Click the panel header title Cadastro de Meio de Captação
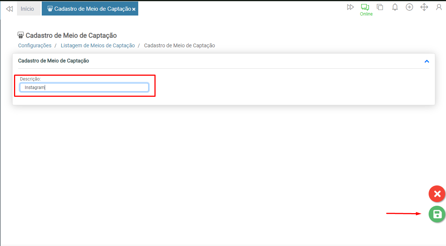Viewport: 446px width, 246px height. pyautogui.click(x=54, y=61)
